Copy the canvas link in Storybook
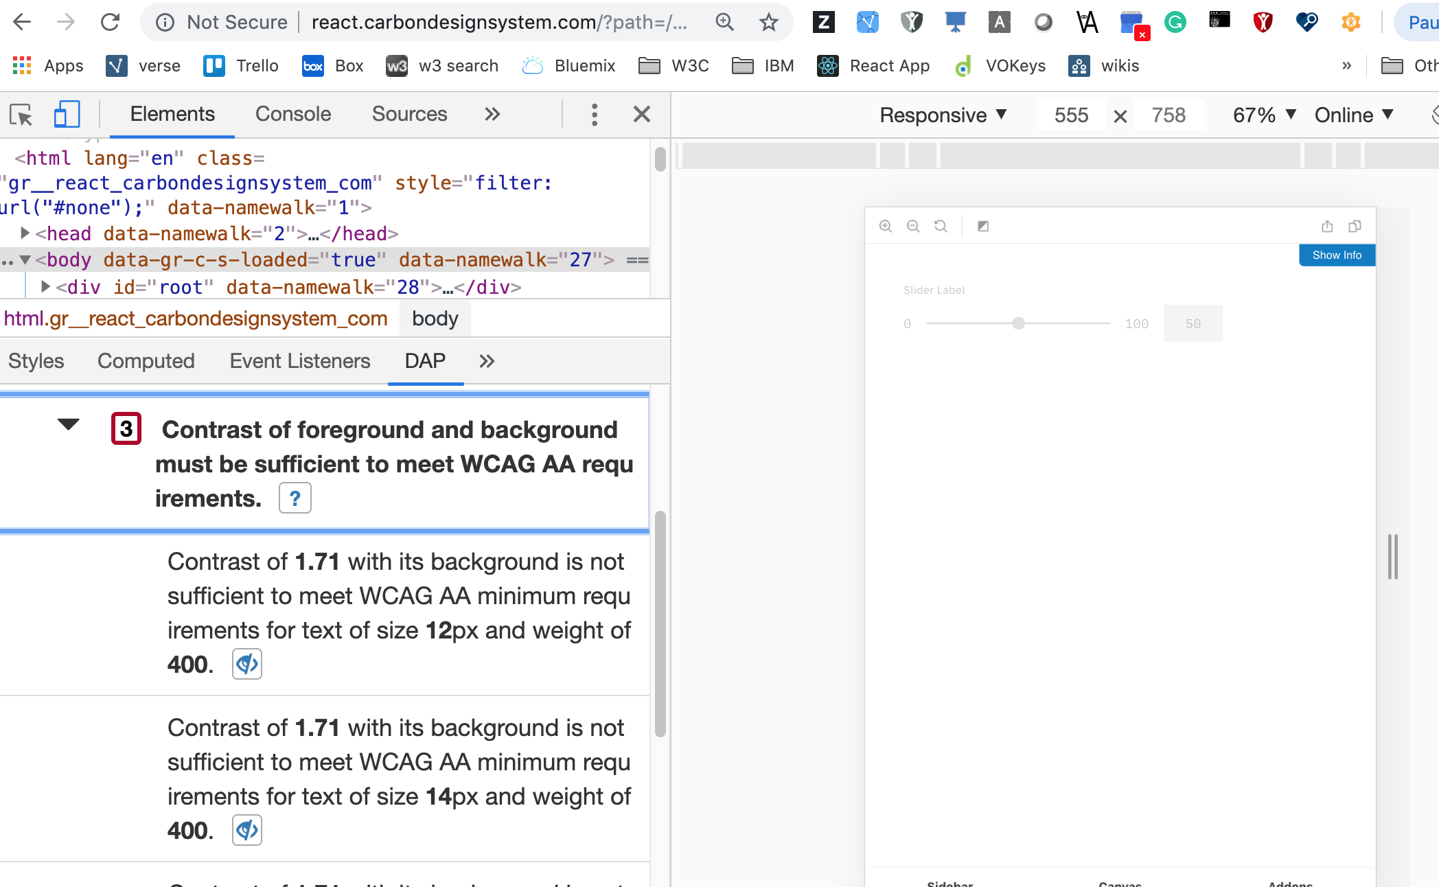1439x887 pixels. (1355, 226)
